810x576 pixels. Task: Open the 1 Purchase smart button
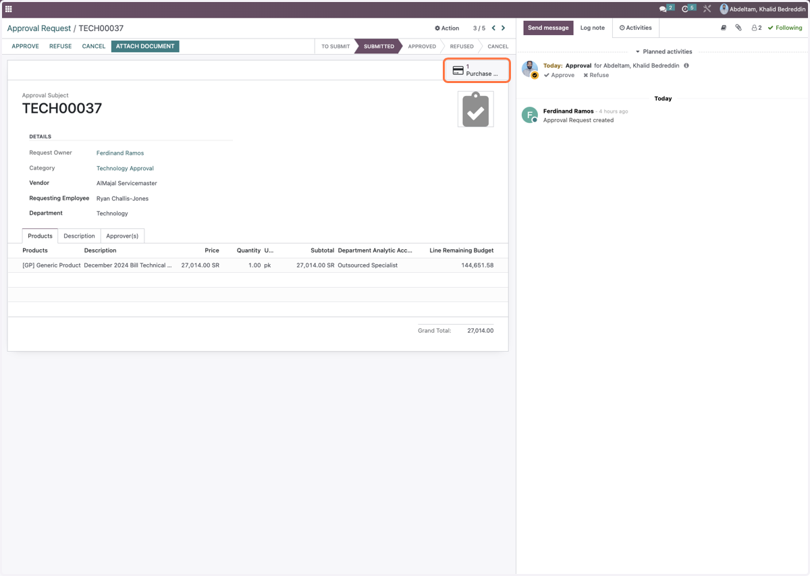pyautogui.click(x=477, y=70)
